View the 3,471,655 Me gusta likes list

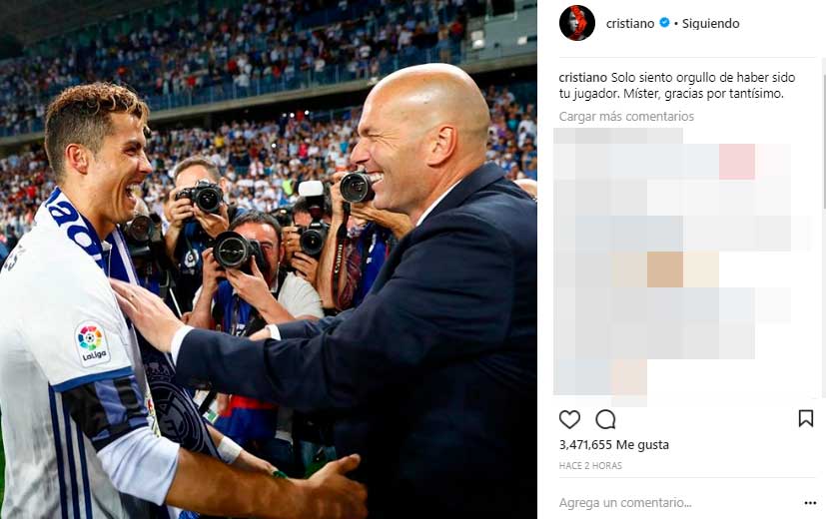(613, 445)
